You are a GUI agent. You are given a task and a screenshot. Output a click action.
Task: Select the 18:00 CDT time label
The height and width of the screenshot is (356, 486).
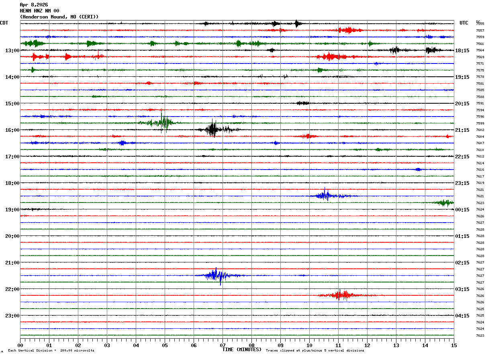click(x=12, y=183)
